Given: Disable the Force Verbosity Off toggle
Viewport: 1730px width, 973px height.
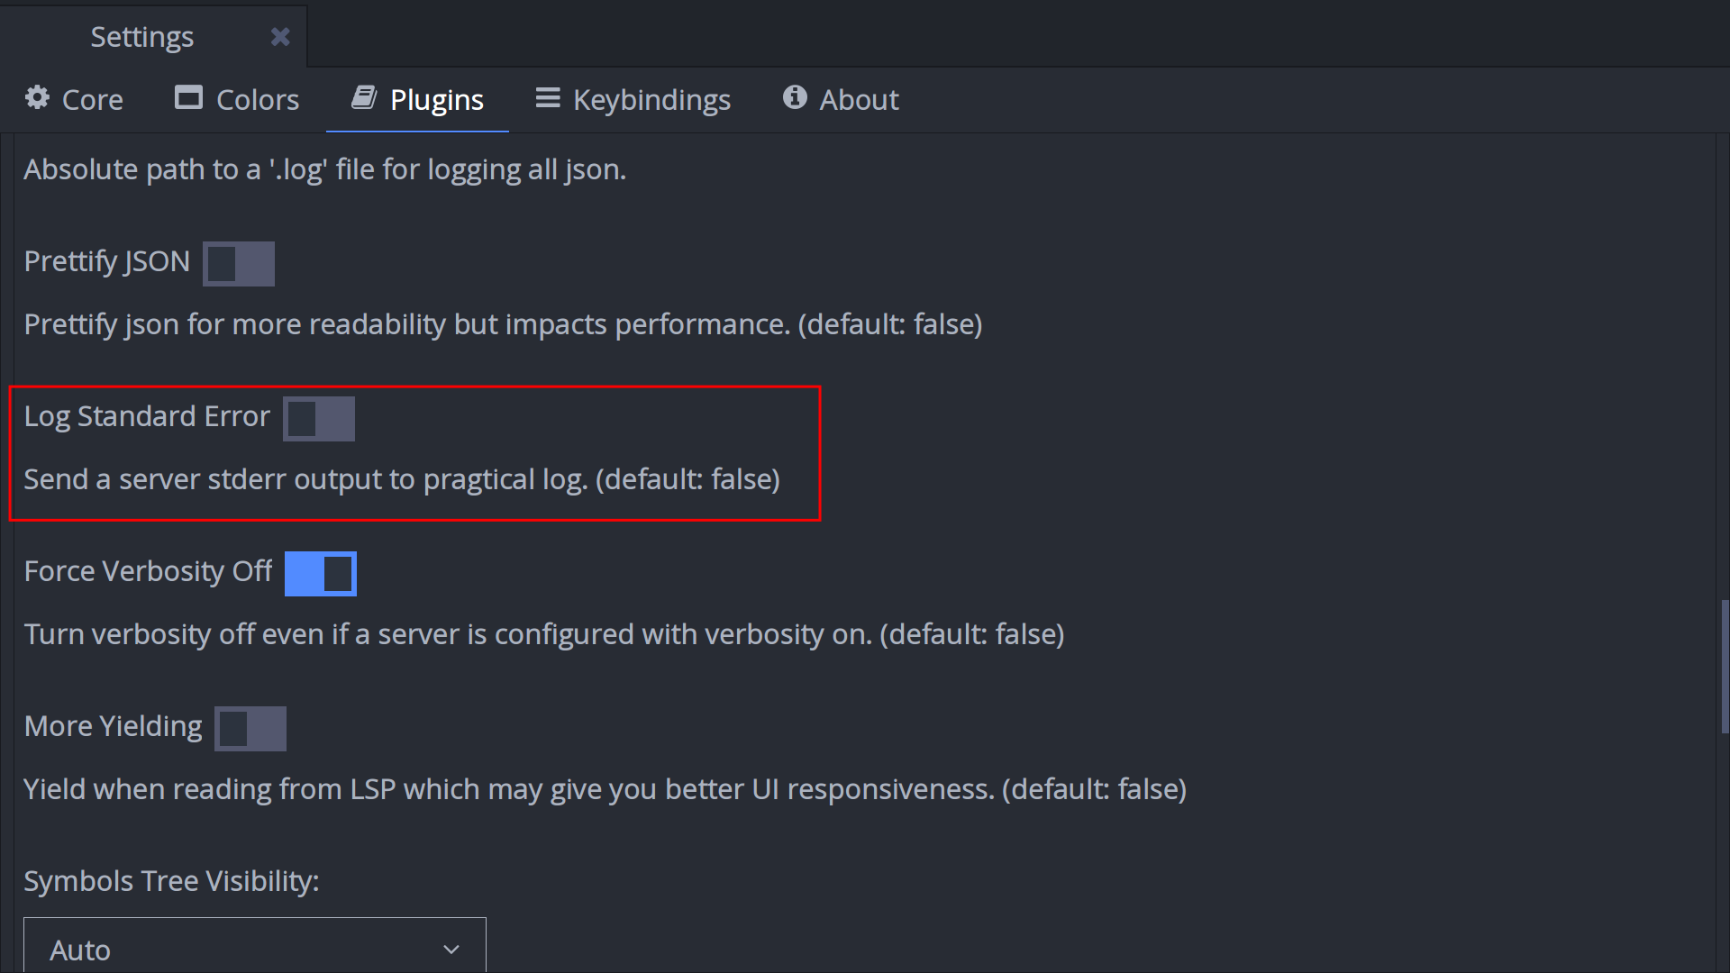Looking at the screenshot, I should tap(321, 573).
